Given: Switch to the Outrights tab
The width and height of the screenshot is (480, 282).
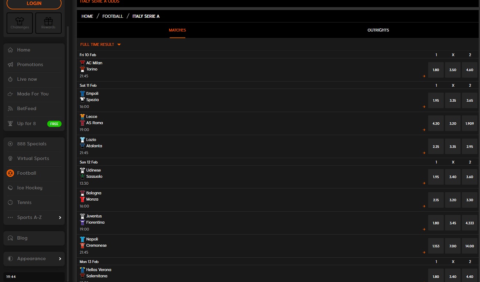Looking at the screenshot, I should (x=378, y=30).
